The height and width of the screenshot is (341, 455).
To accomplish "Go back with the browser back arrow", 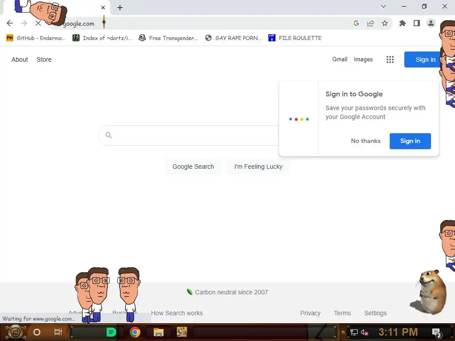I will [10, 23].
